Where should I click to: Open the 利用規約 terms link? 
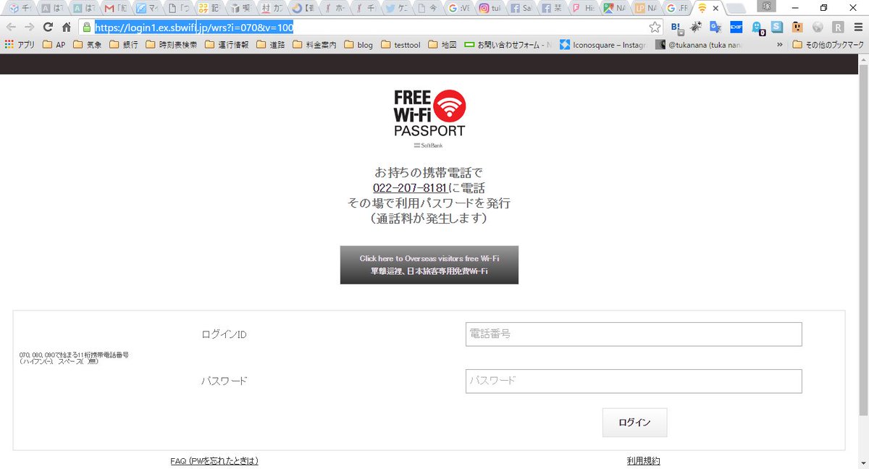(644, 461)
